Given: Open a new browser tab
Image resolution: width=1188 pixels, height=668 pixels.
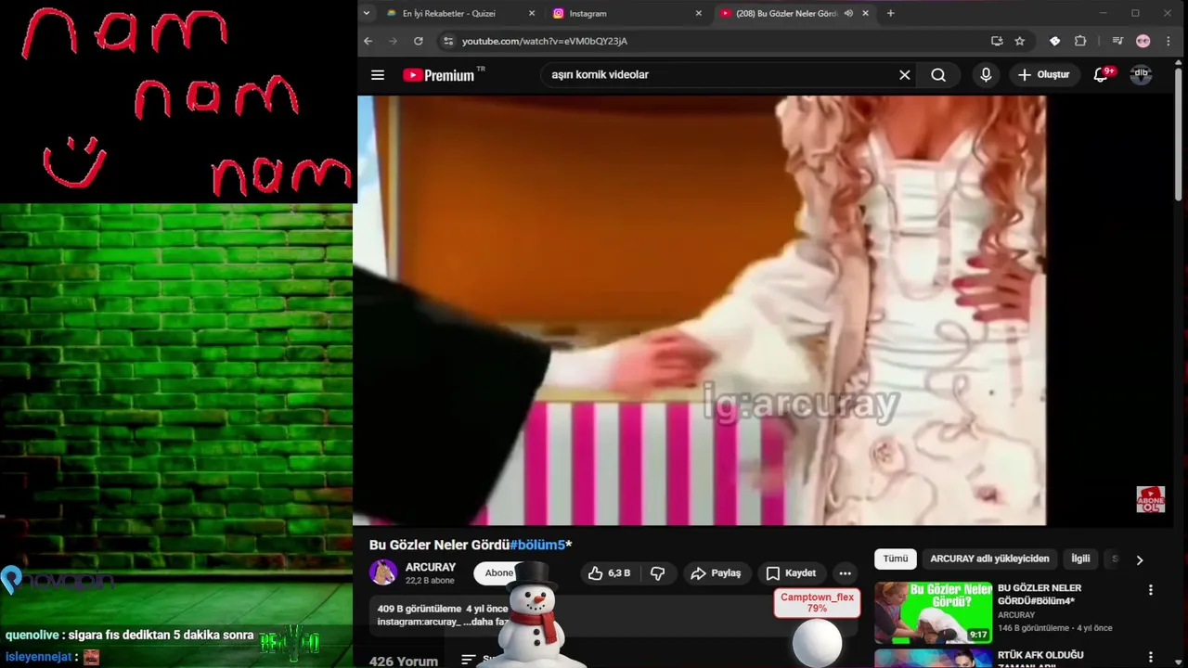Looking at the screenshot, I should (891, 13).
